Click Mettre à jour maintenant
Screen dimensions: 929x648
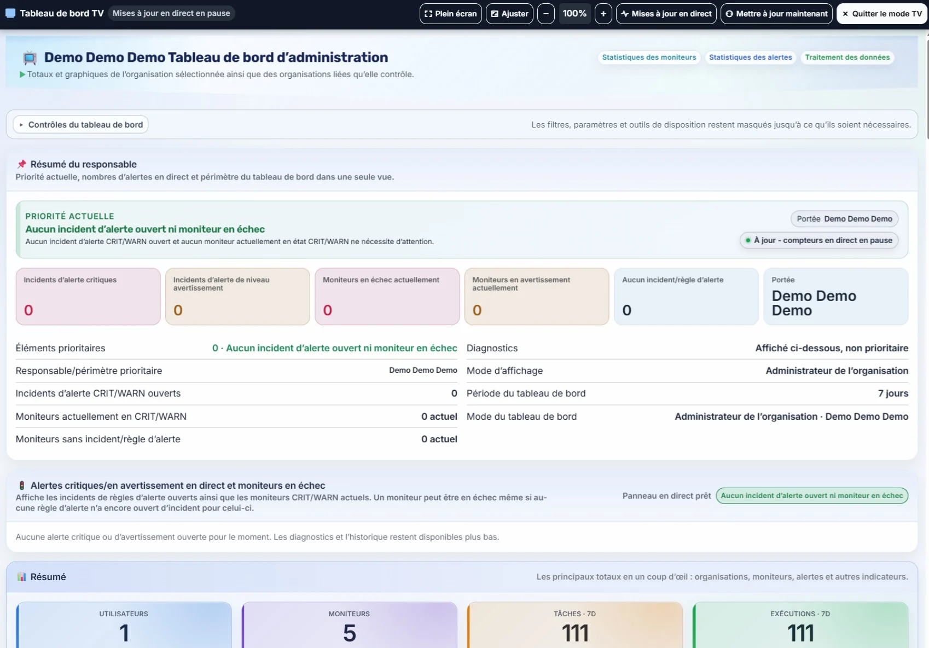point(777,14)
